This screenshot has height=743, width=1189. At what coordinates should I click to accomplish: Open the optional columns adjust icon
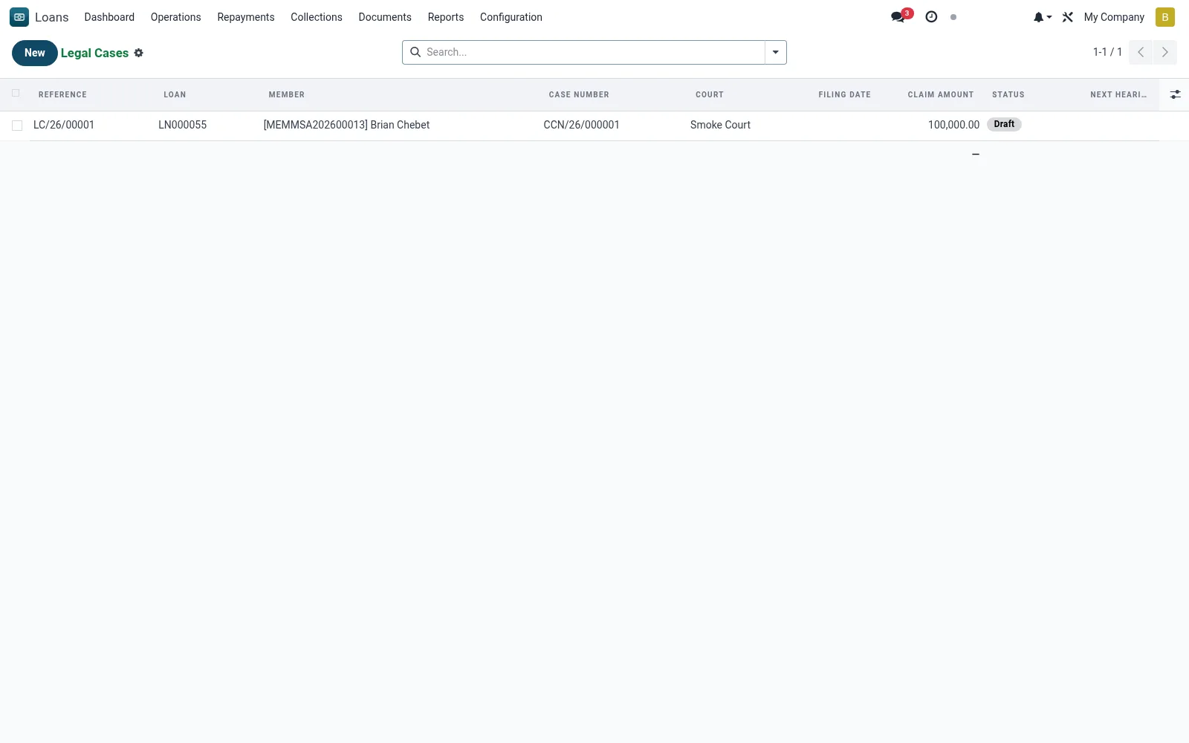click(x=1175, y=94)
